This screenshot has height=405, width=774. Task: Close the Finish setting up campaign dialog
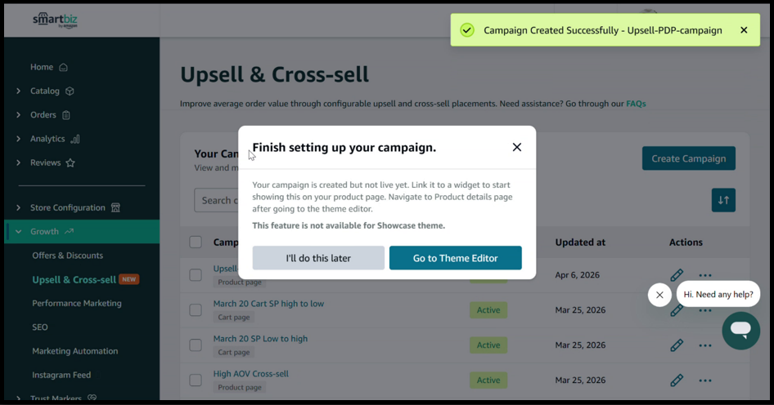516,147
